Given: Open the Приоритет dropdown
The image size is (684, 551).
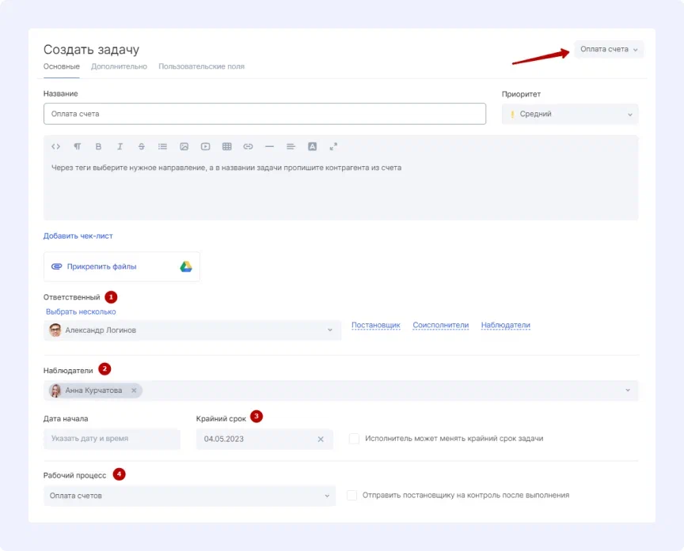Looking at the screenshot, I should tap(569, 115).
